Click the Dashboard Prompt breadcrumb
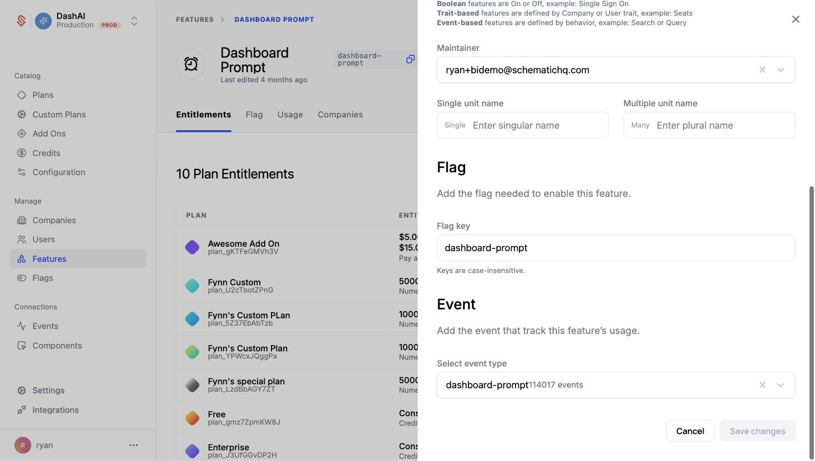This screenshot has height=461, width=815. click(274, 20)
